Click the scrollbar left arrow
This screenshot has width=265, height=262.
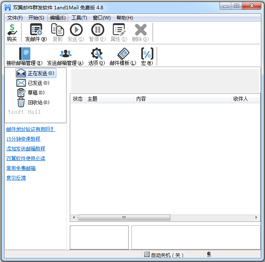pyautogui.click(x=74, y=217)
